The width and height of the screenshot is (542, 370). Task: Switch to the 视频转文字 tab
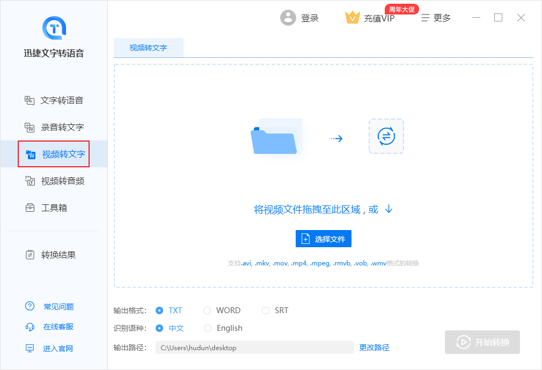pyautogui.click(x=149, y=48)
